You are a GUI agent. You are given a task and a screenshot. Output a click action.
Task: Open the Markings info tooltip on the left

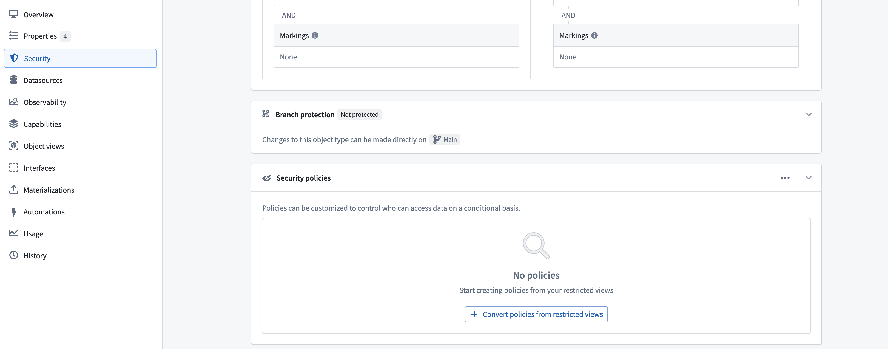(315, 35)
